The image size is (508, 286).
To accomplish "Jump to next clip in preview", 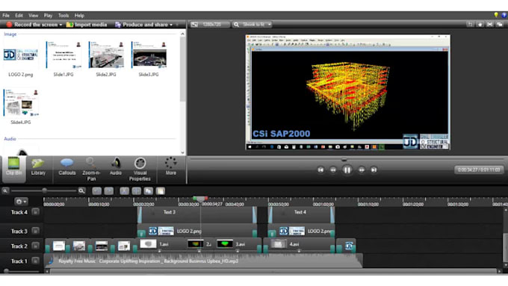I will (x=374, y=170).
